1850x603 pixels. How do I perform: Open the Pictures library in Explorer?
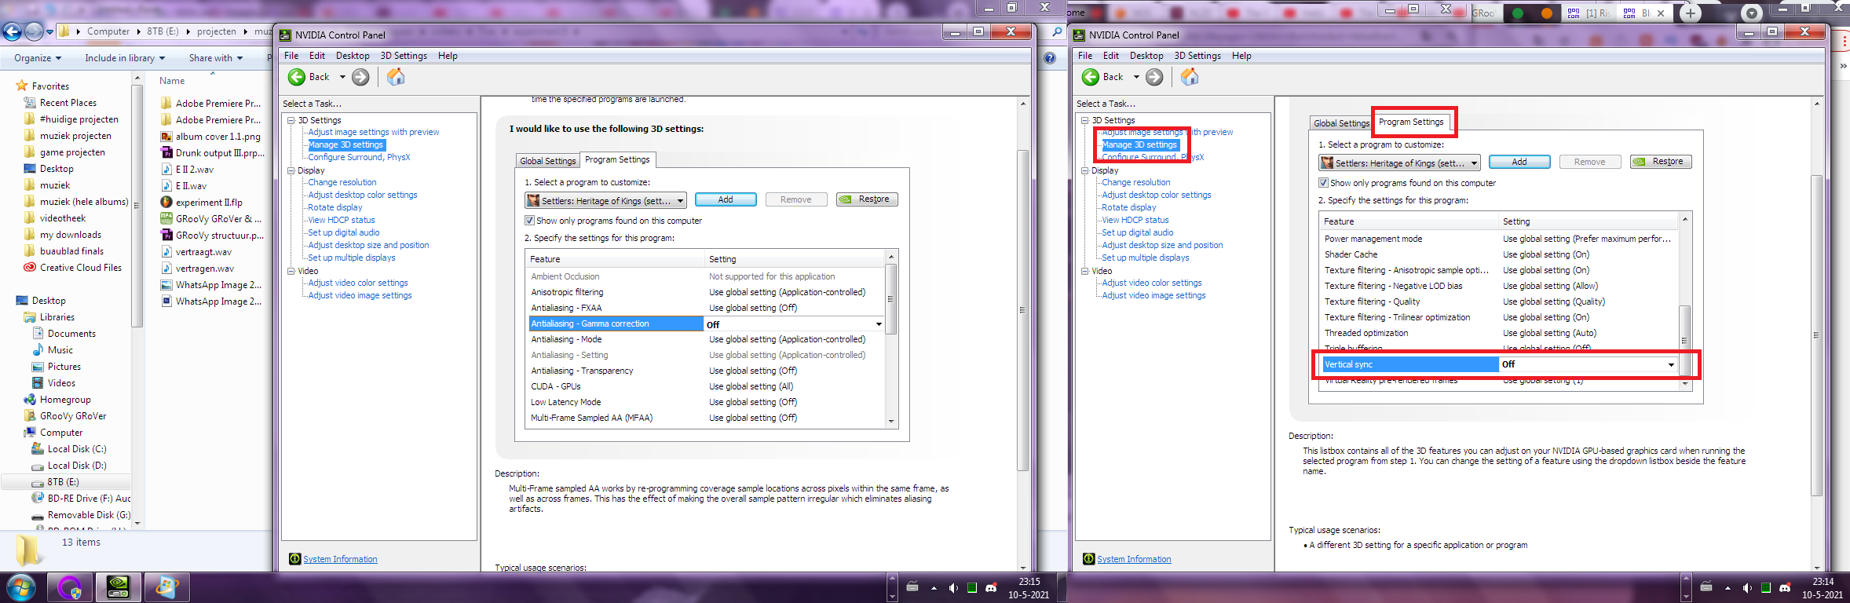(x=64, y=367)
